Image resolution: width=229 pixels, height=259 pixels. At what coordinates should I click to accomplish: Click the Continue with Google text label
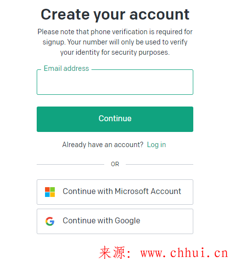(101, 221)
